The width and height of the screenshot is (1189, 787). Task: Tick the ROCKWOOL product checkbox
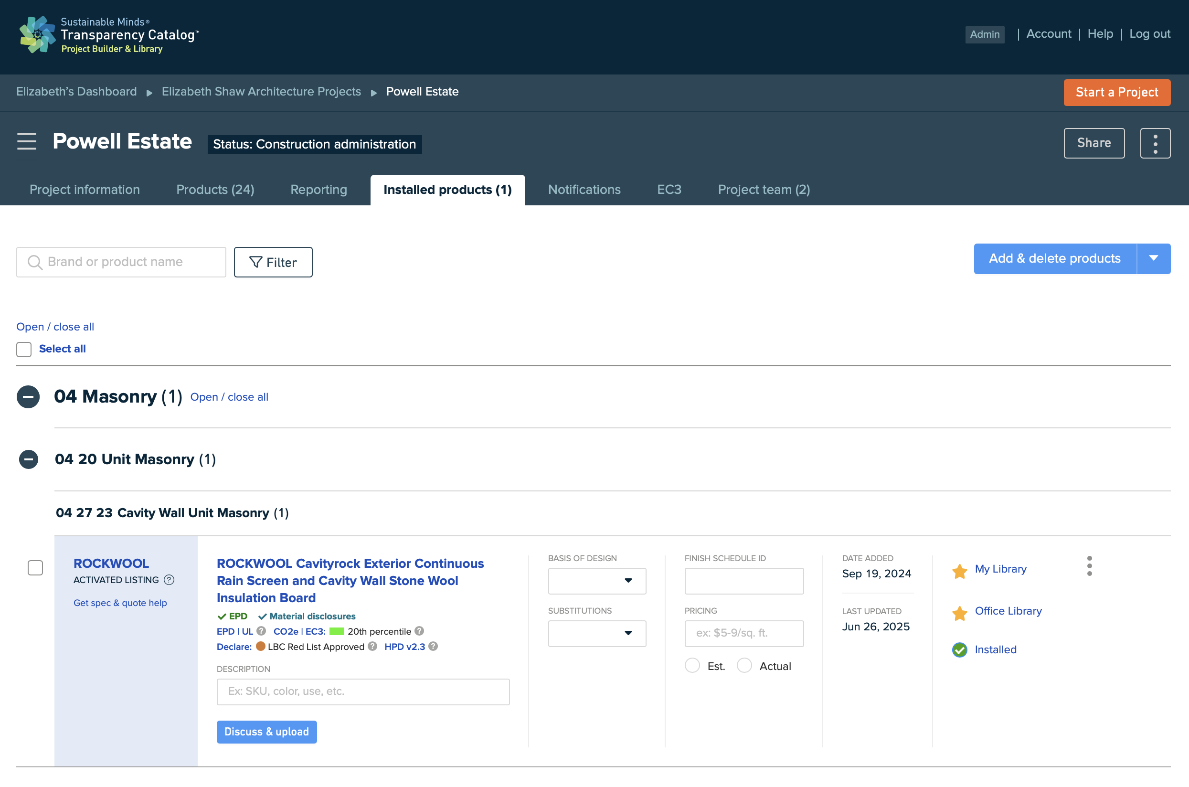pyautogui.click(x=35, y=568)
